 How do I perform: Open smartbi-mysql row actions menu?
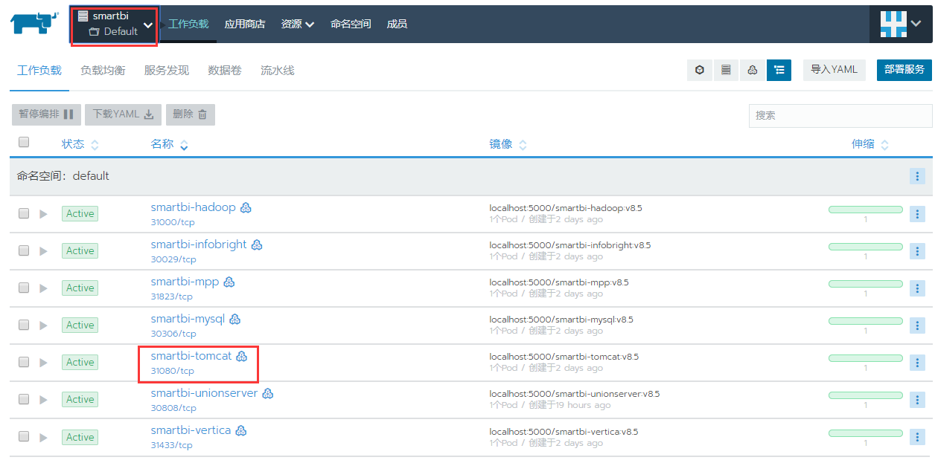click(x=917, y=325)
